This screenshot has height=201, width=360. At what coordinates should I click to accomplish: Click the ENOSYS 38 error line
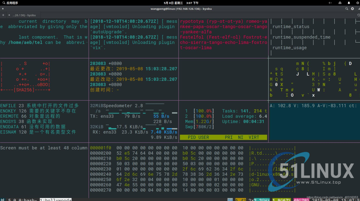coord(26,121)
